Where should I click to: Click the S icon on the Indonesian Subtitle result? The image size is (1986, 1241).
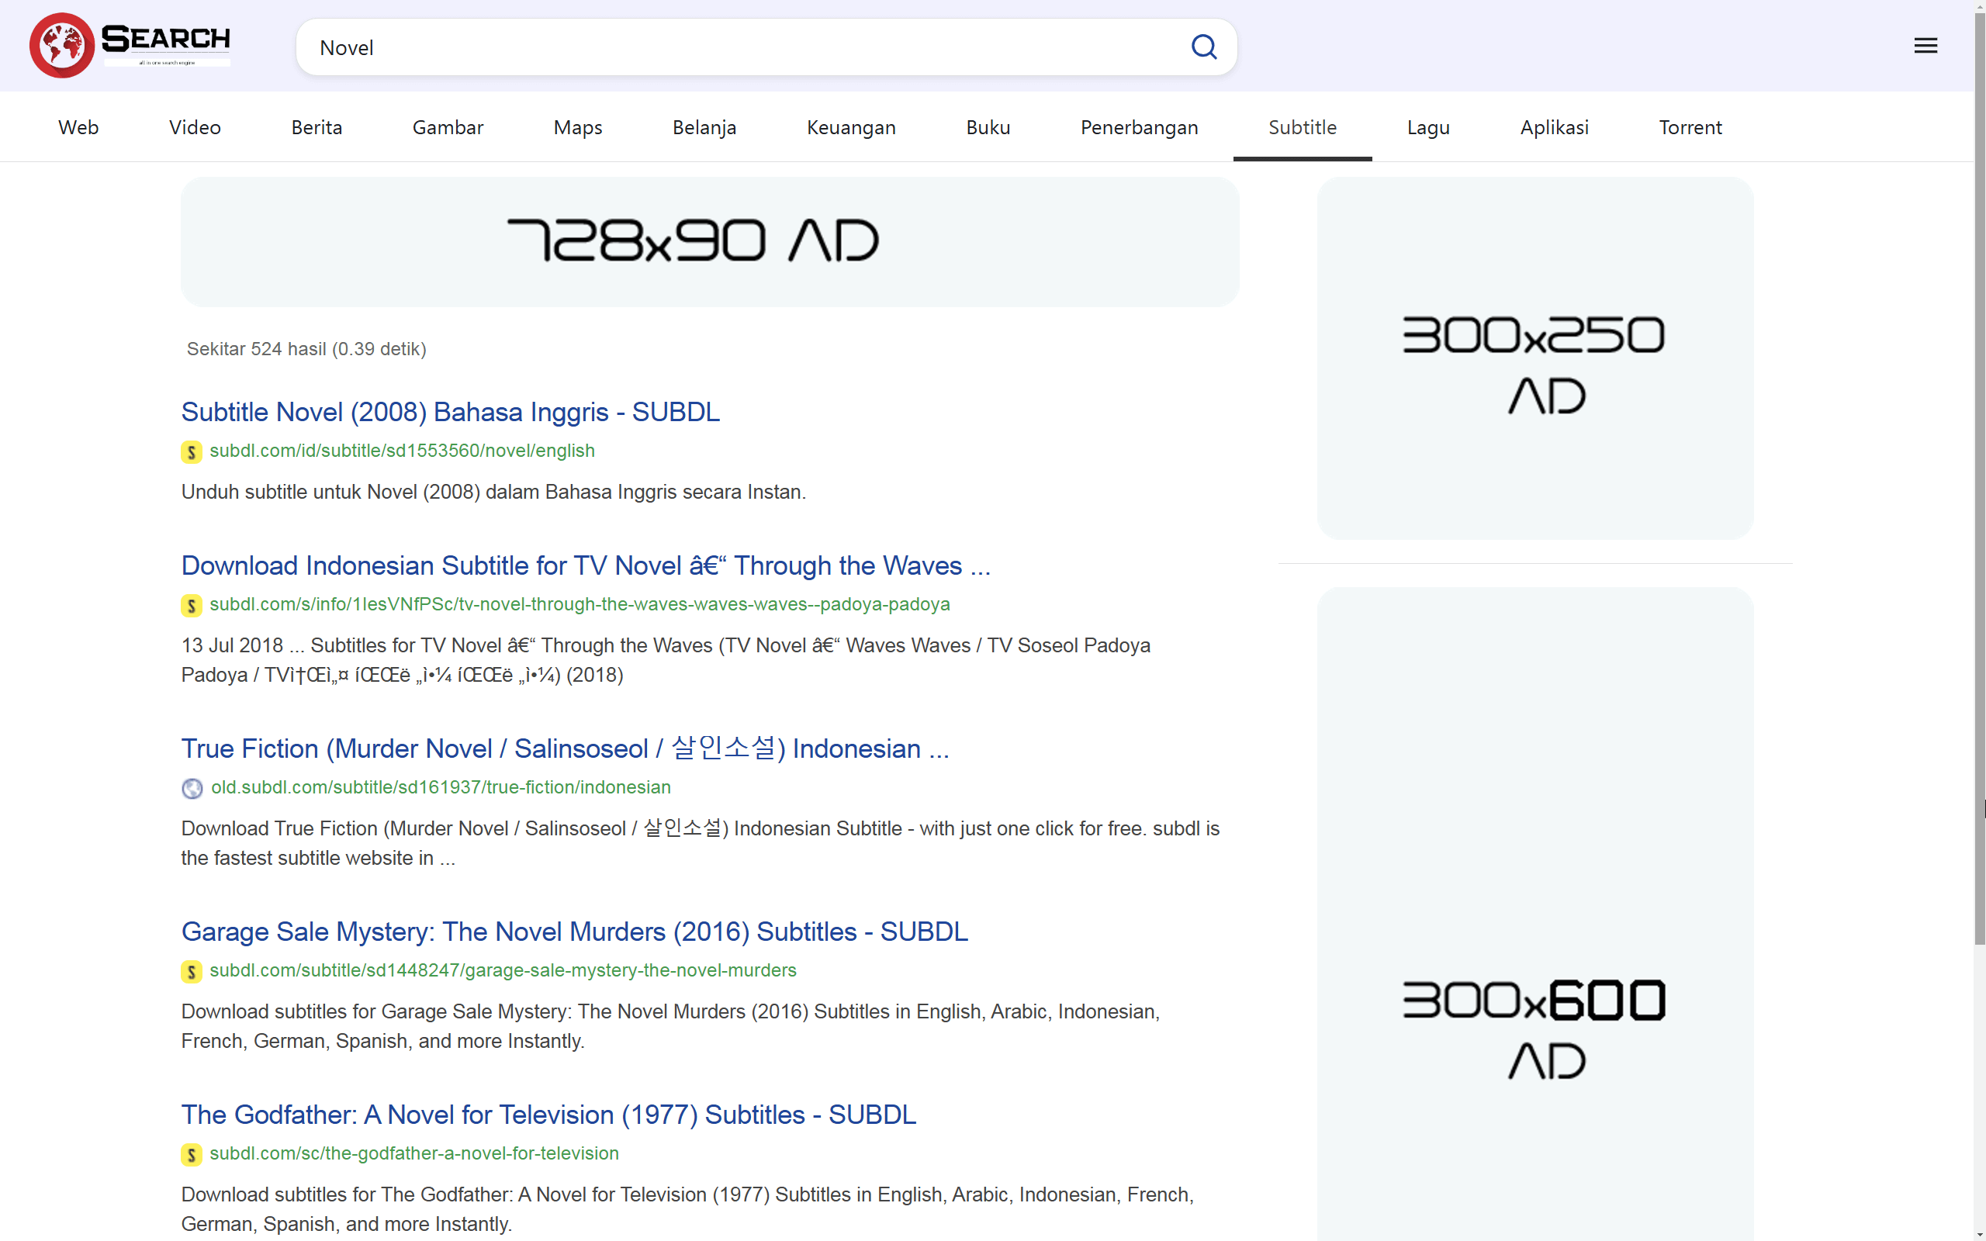click(x=191, y=606)
